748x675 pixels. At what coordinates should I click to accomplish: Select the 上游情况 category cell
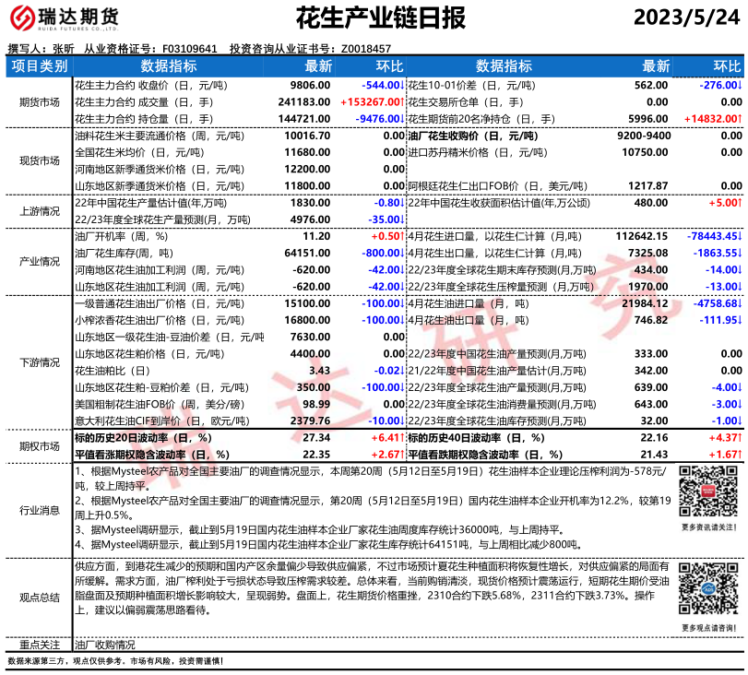tap(39, 210)
